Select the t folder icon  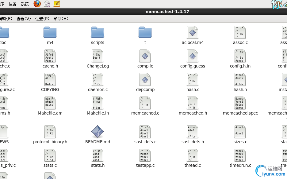click(145, 32)
